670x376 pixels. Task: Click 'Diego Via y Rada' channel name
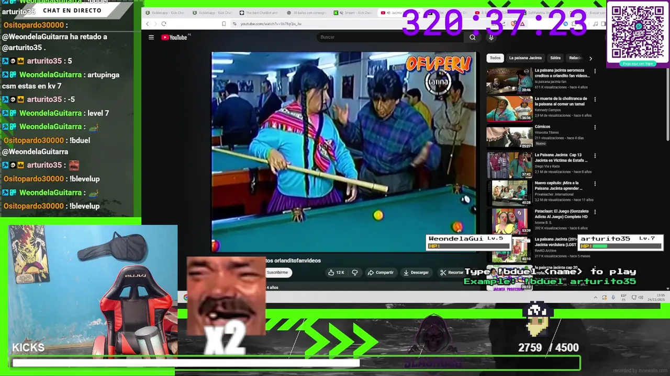point(548,166)
